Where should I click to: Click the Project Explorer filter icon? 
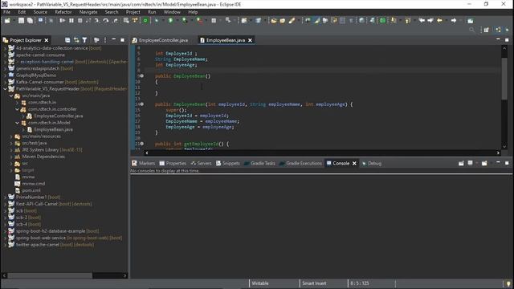pos(84,40)
